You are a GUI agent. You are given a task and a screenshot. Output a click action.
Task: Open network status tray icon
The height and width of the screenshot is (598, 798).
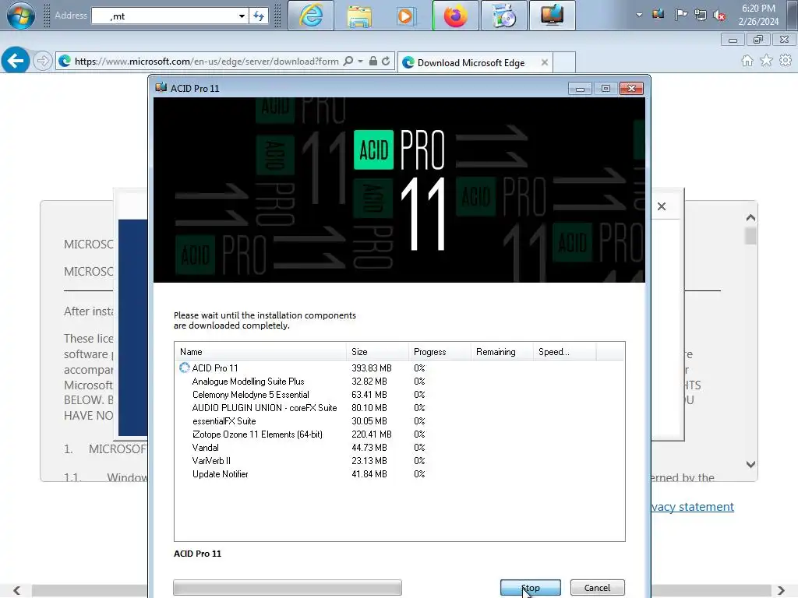(701, 15)
